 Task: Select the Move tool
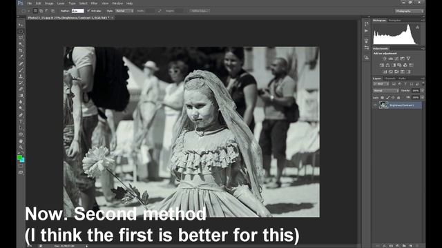[21, 25]
